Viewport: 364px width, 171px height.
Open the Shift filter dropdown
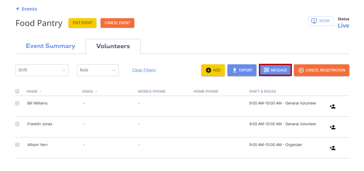click(x=42, y=70)
